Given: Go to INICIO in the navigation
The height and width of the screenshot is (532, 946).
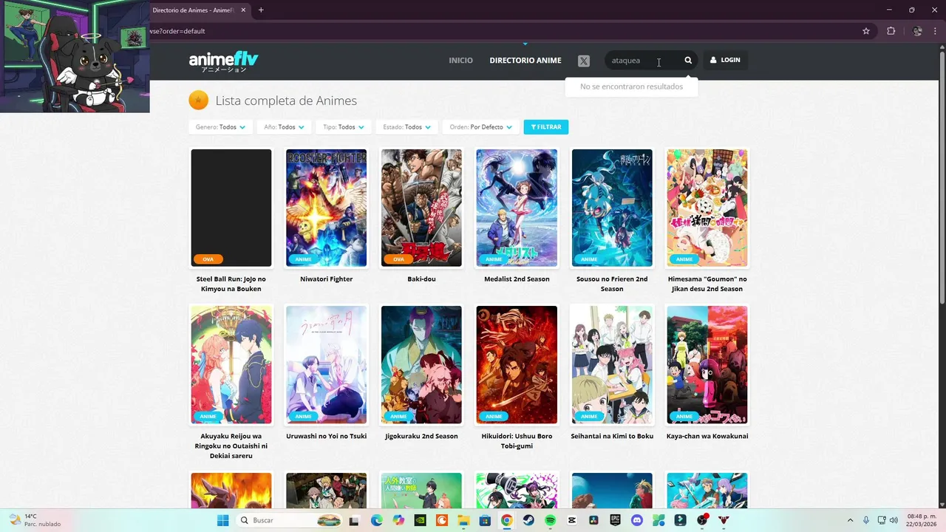Looking at the screenshot, I should coord(460,61).
